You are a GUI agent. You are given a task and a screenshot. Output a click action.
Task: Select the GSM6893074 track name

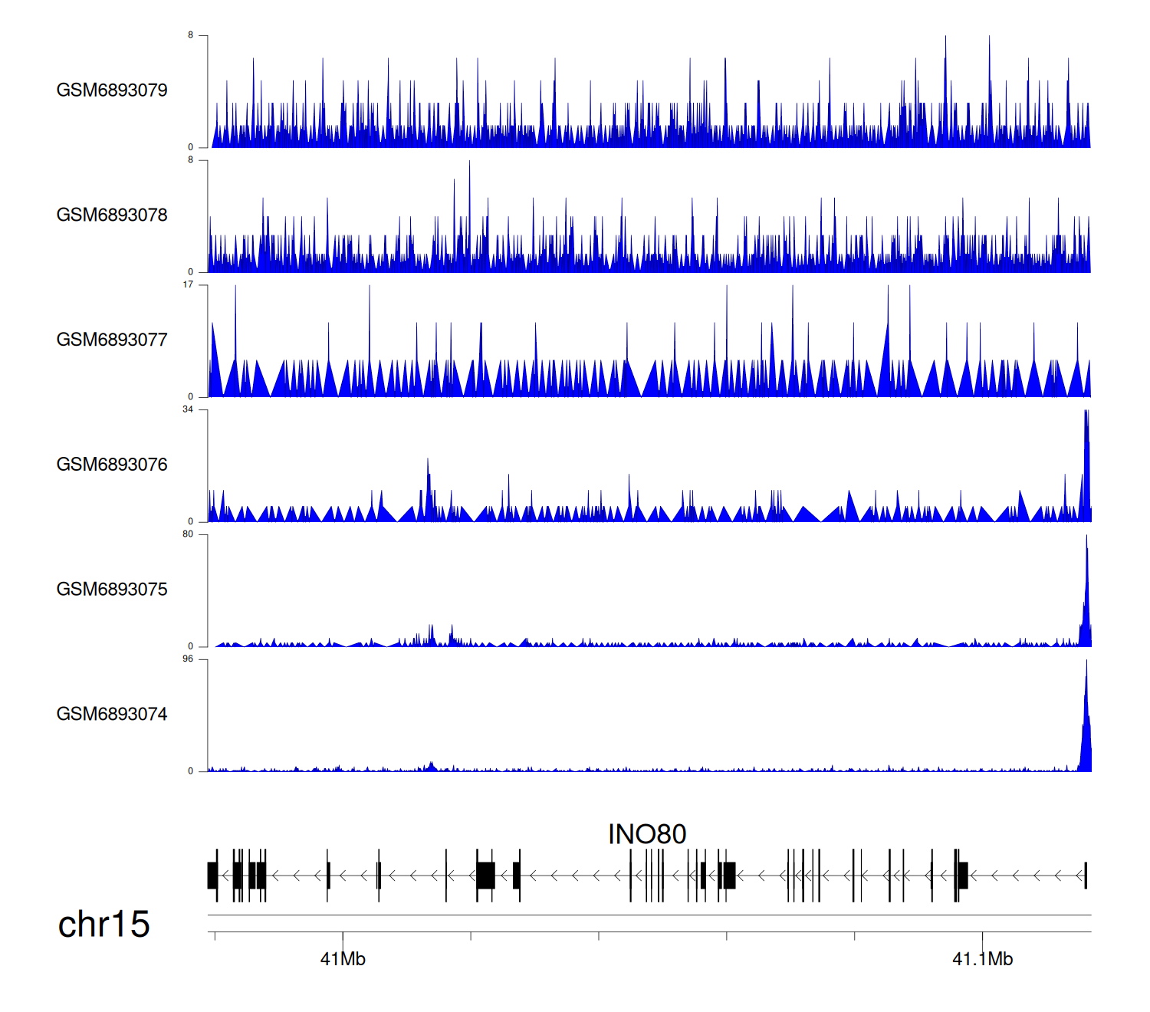point(112,715)
